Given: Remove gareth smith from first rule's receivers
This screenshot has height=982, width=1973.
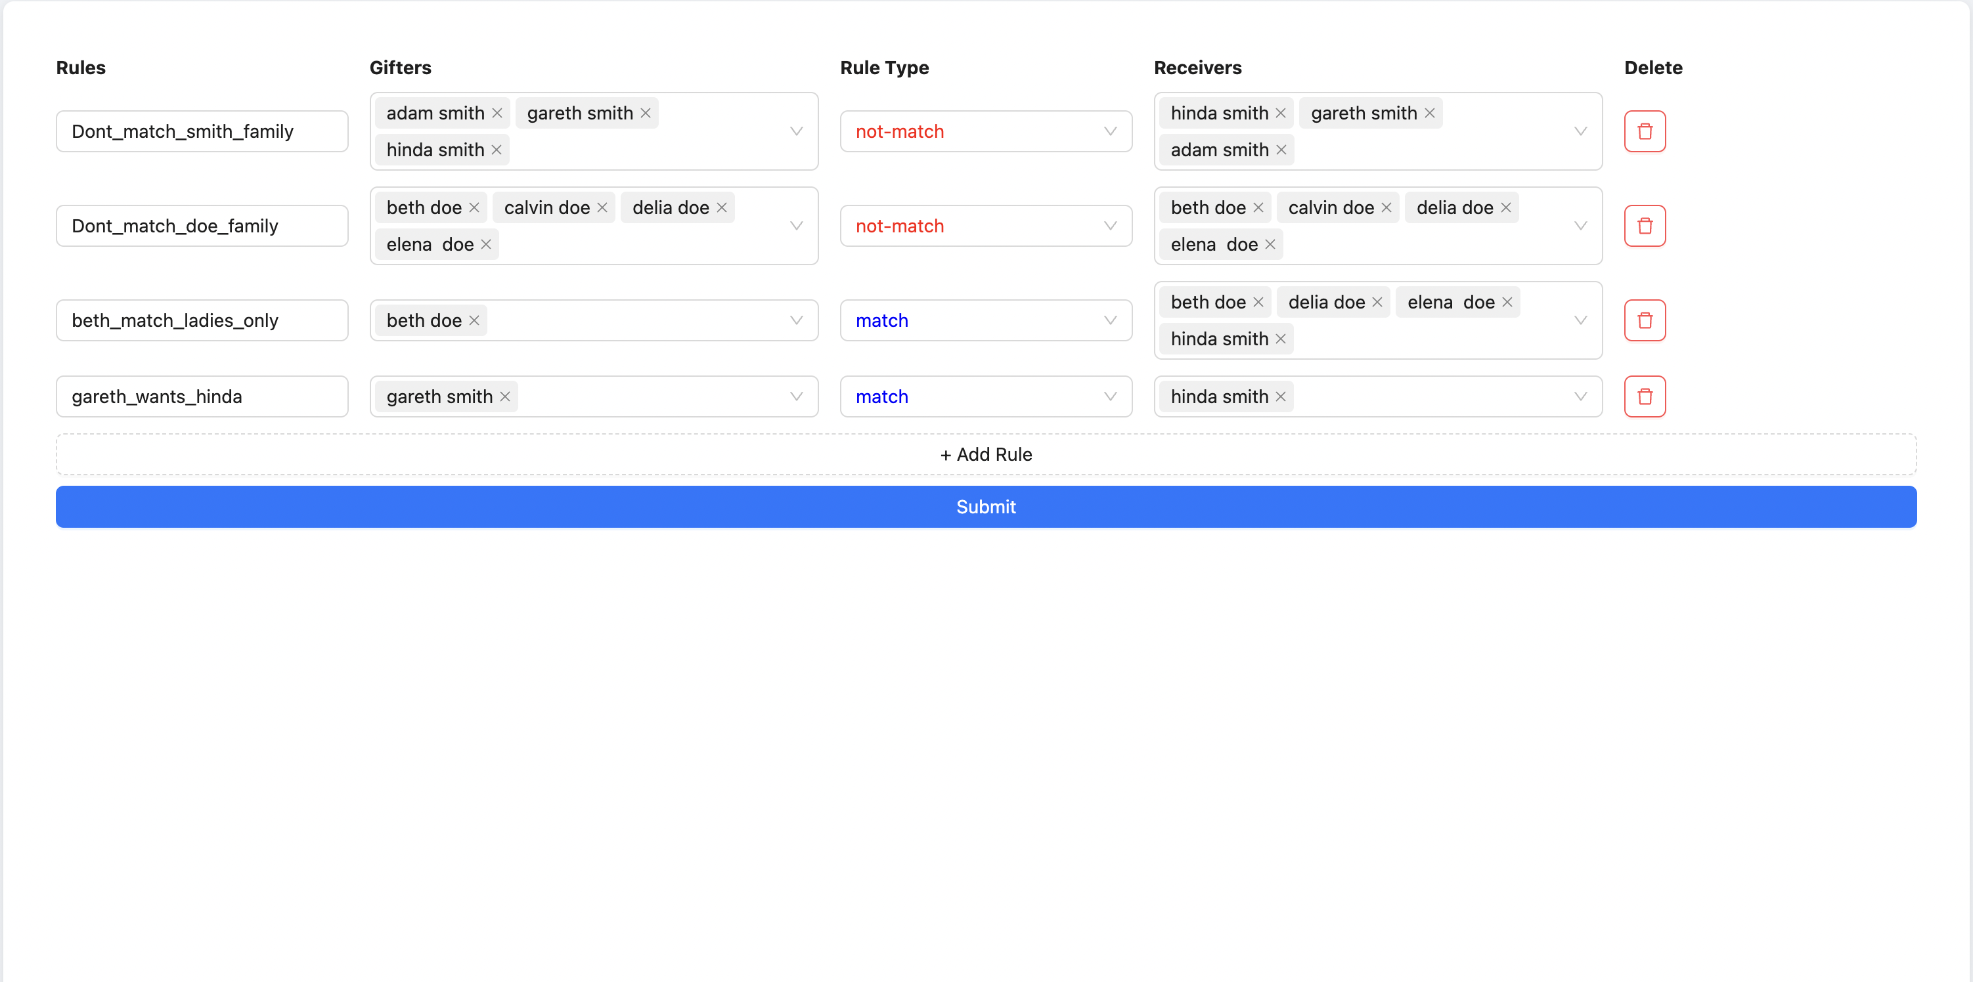Looking at the screenshot, I should pyautogui.click(x=1429, y=114).
